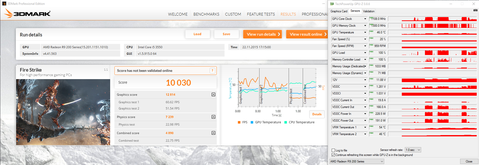Click the GPU Load sensor graph
The image size is (479, 165).
coord(432,53)
